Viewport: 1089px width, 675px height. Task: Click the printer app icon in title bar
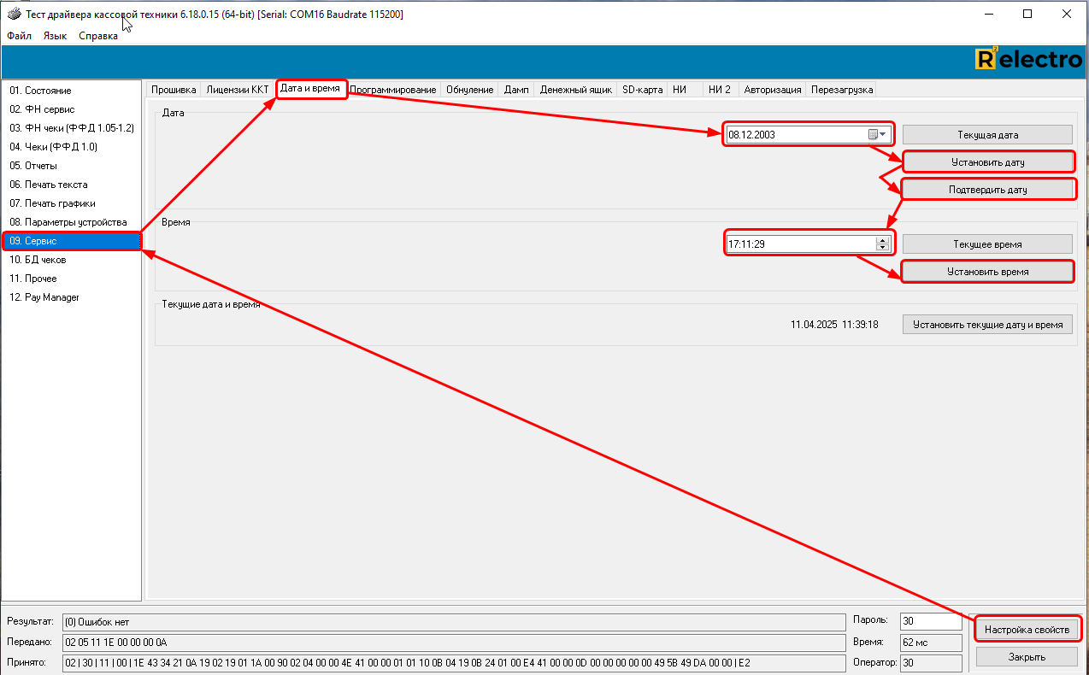click(14, 15)
